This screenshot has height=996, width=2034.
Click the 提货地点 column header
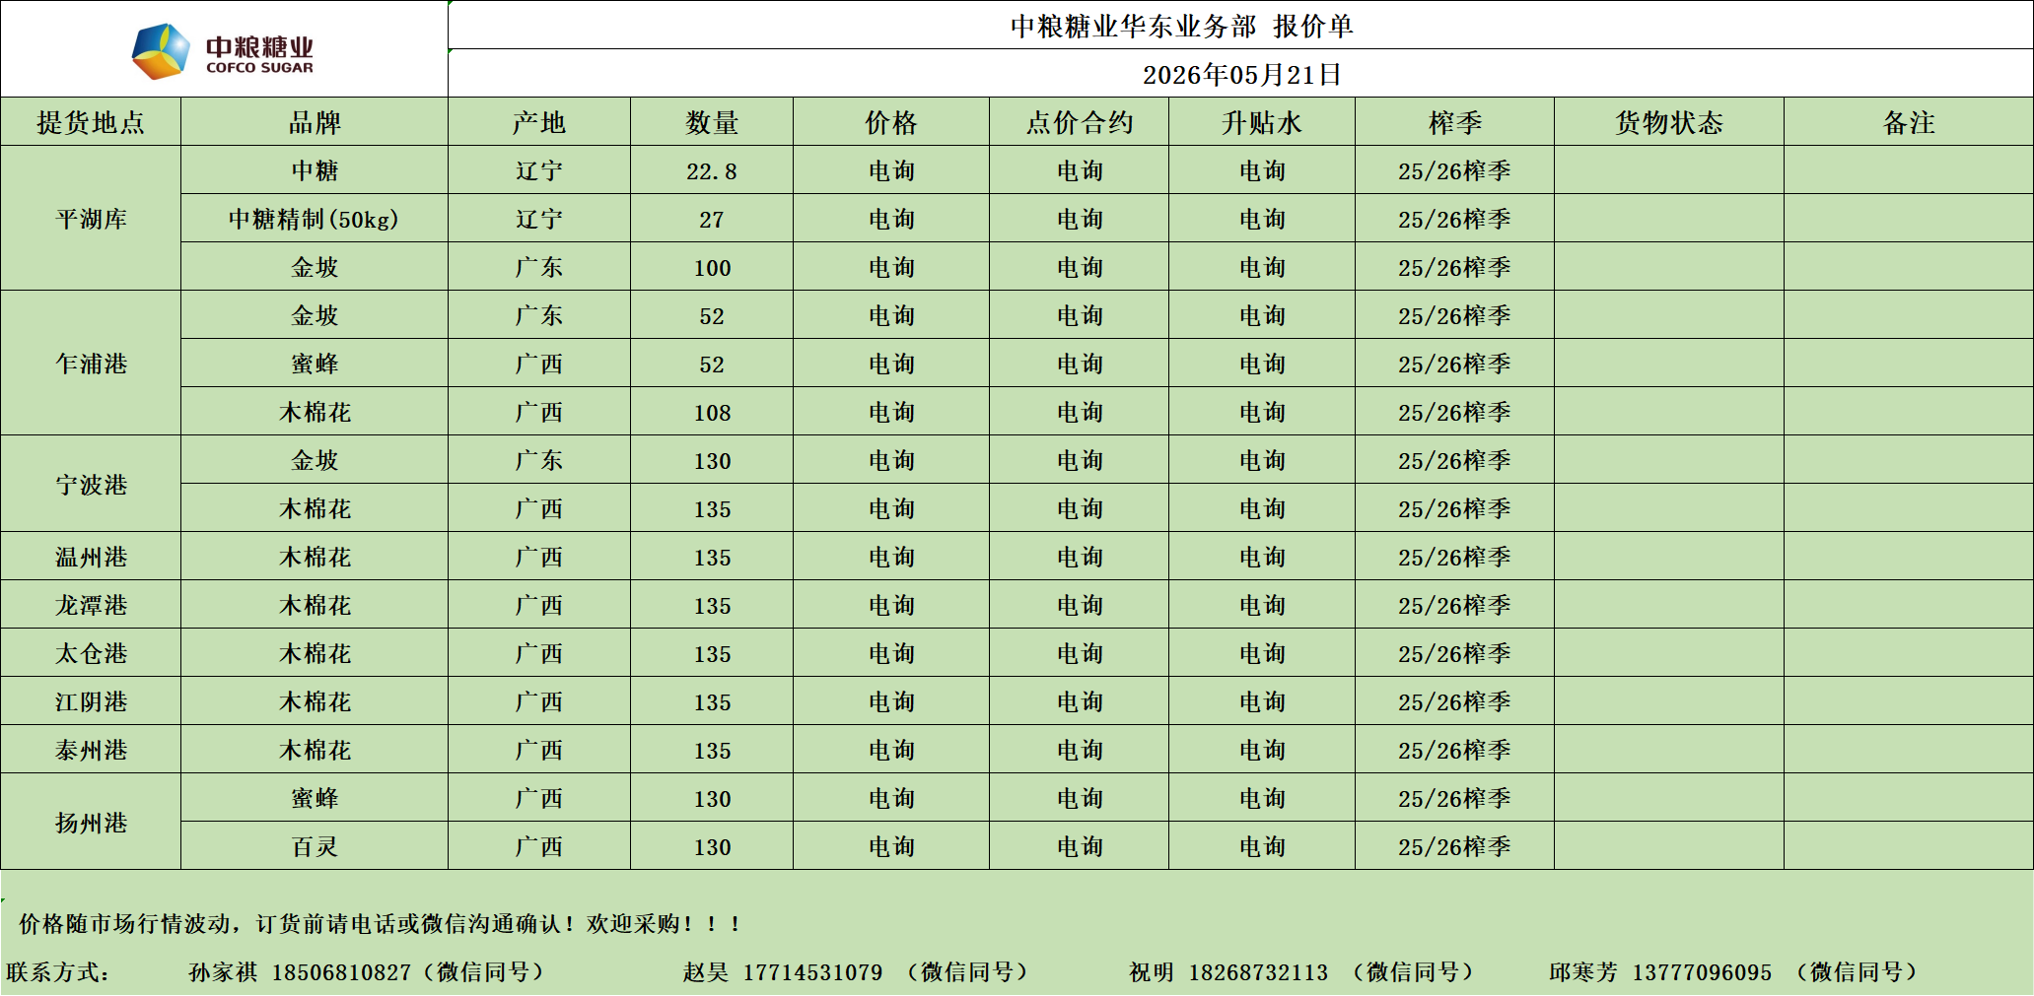(x=91, y=122)
